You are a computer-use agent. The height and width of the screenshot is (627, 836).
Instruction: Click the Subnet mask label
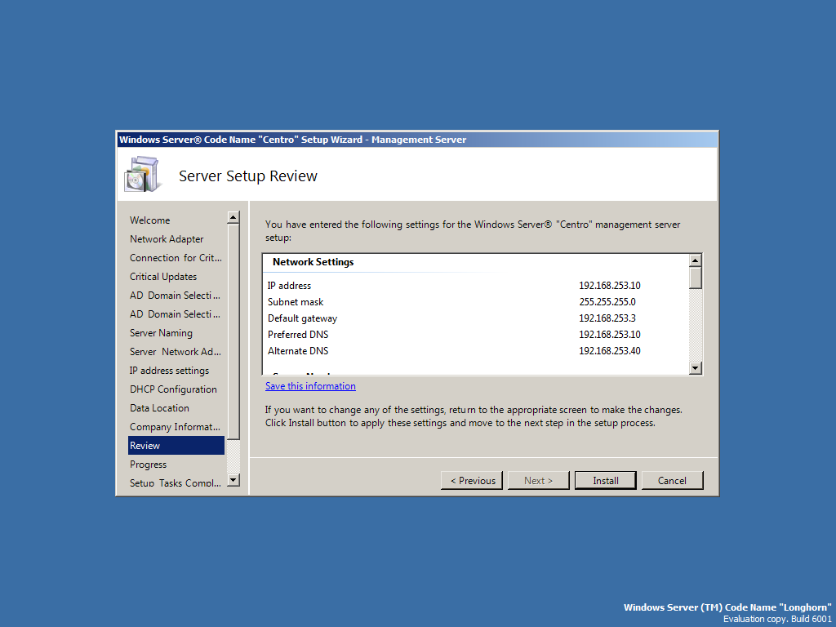[x=296, y=302]
